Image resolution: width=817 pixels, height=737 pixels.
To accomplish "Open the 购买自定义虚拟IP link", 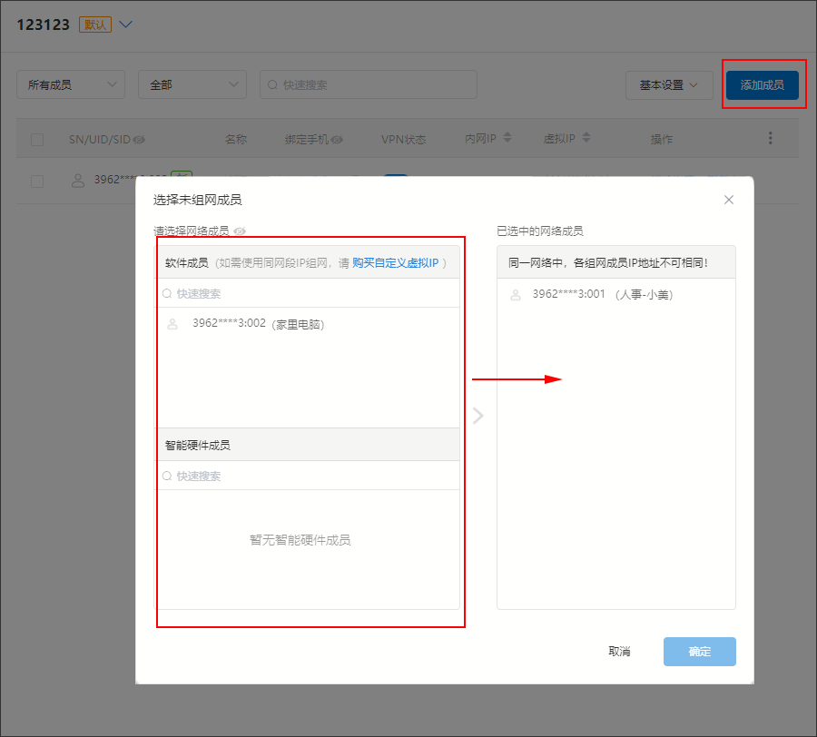I will tap(396, 262).
